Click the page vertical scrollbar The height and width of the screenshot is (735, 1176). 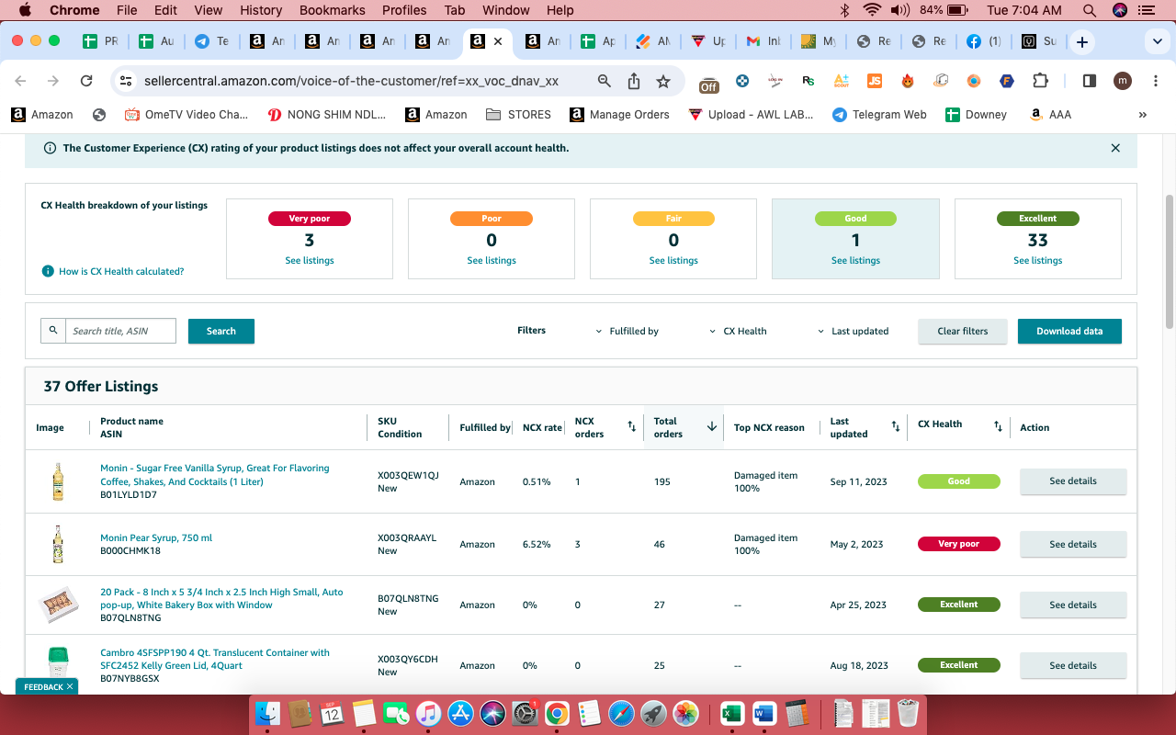(x=1170, y=261)
